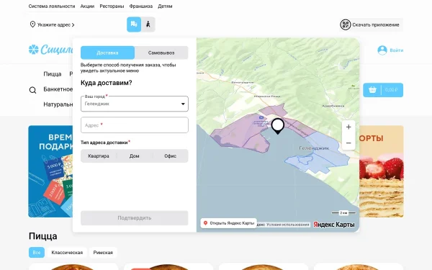Screen dimensions: 432x270
Task: Open the Детям menu item
Action: [x=165, y=6]
